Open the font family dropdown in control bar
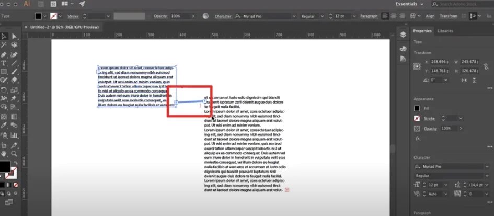The width and height of the screenshot is (494, 216). click(x=294, y=16)
